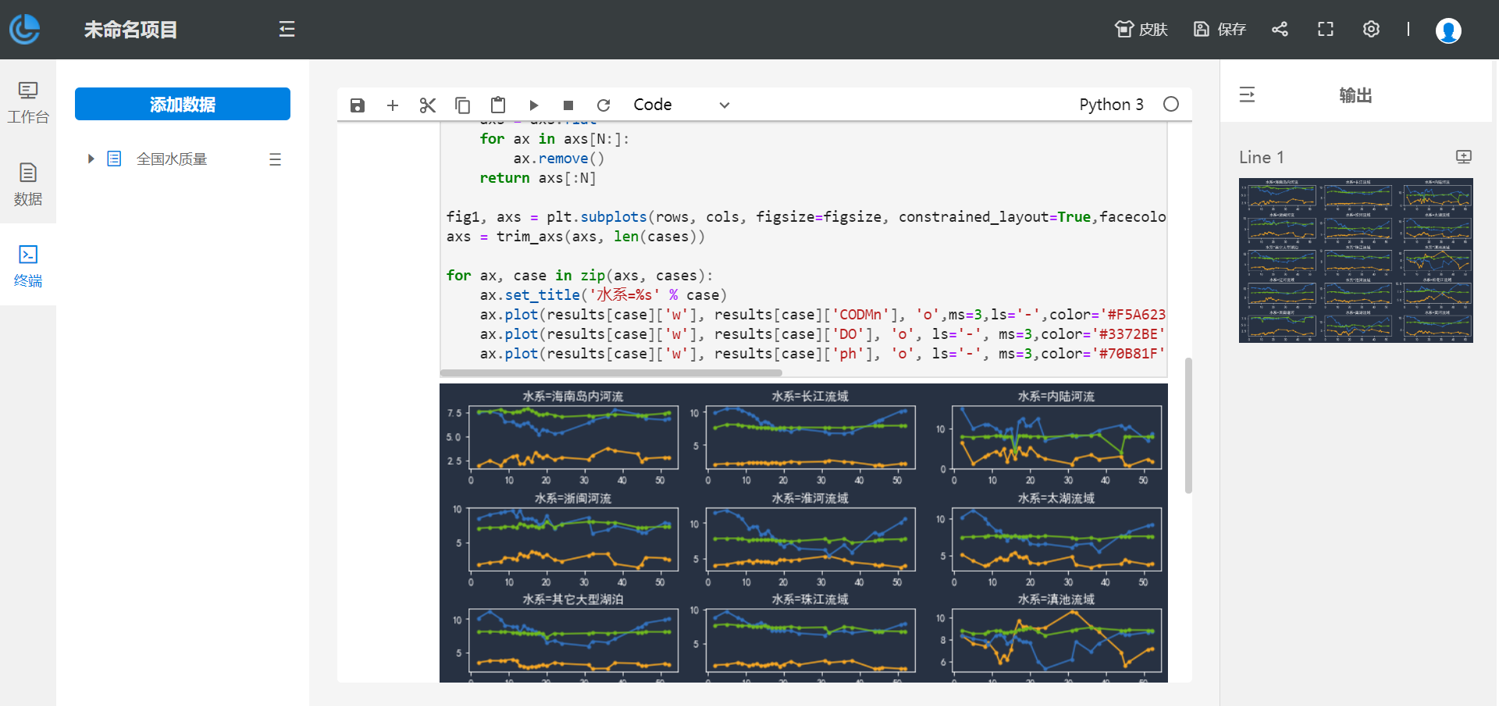
Task: Open the 全国水质量 dataset options menu
Action: (275, 159)
